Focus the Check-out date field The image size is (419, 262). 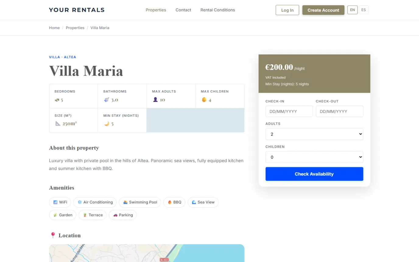coord(340,112)
